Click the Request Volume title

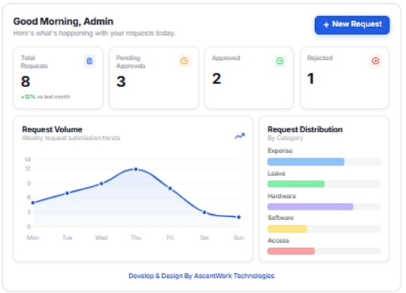(52, 129)
